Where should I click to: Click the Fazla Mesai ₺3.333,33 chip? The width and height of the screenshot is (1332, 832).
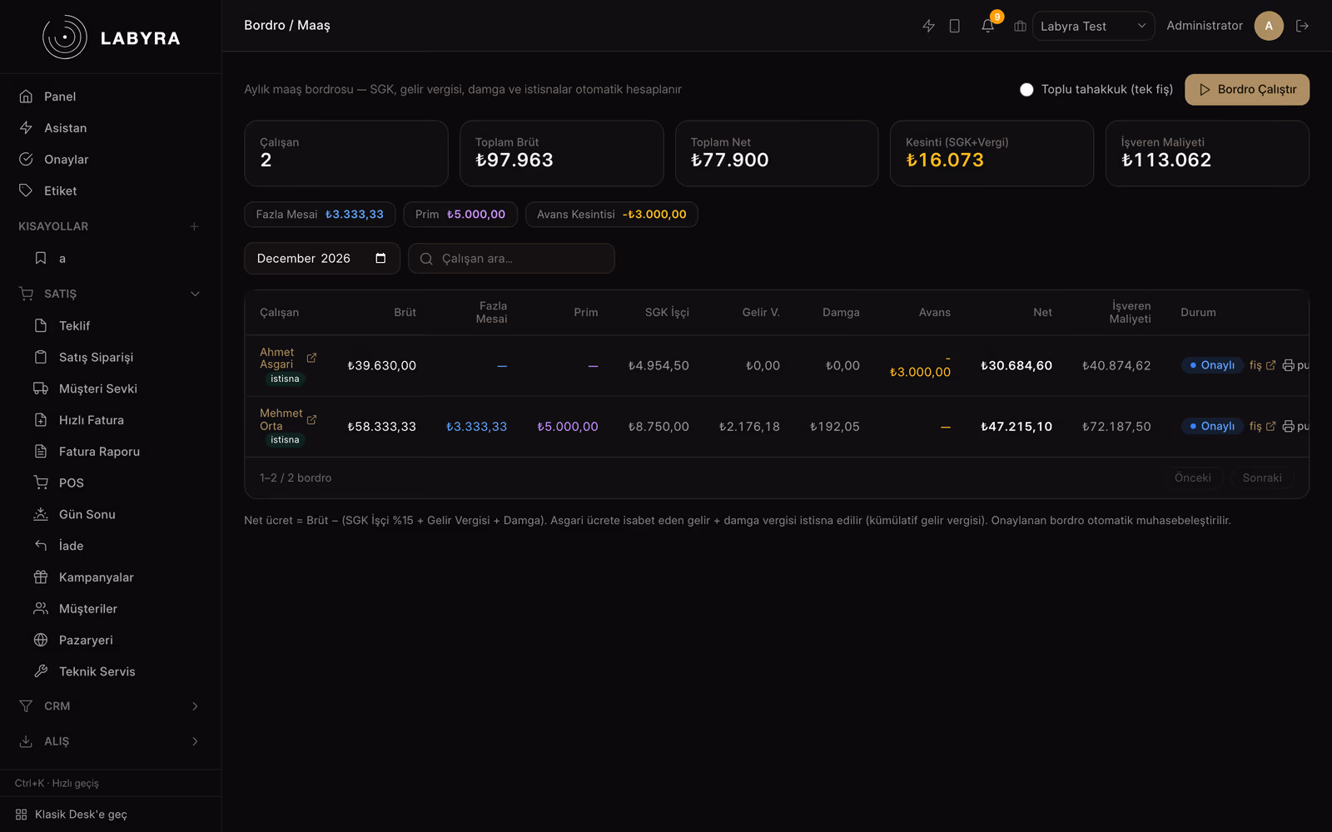tap(320, 215)
